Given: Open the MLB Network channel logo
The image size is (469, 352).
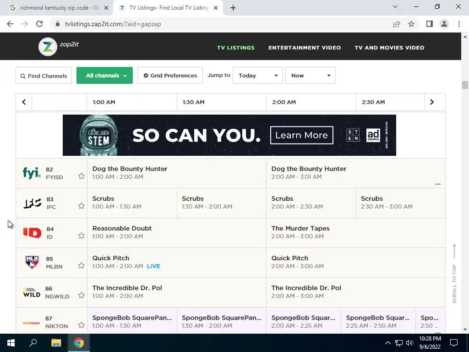Looking at the screenshot, I should 32,263.
